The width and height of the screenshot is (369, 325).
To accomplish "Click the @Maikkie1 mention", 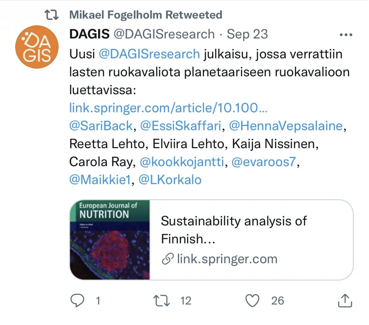I will tap(99, 180).
